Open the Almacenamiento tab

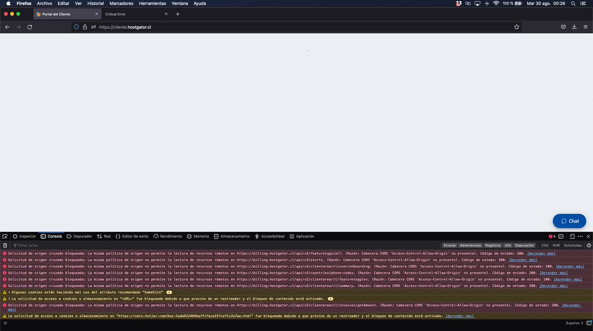pyautogui.click(x=232, y=236)
